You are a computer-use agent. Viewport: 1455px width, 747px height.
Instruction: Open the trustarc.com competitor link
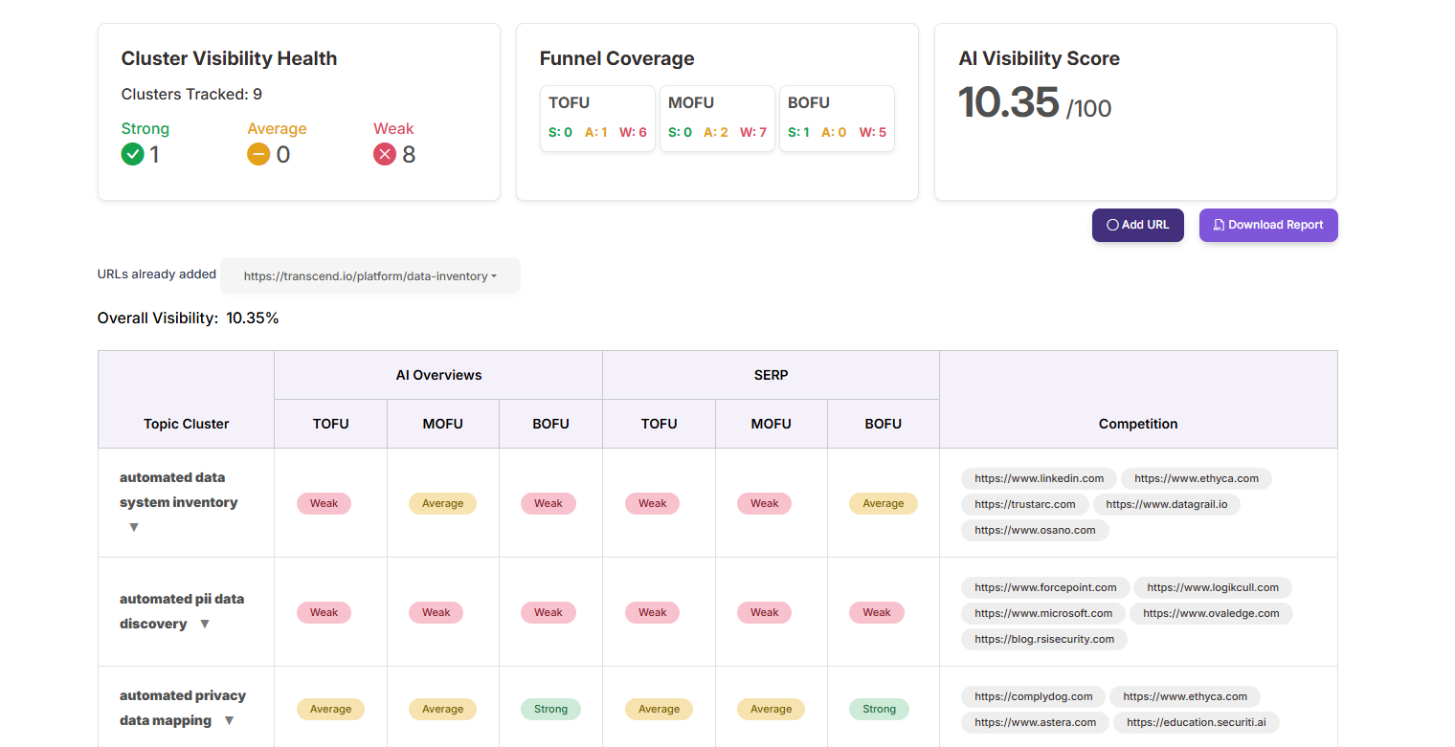(1024, 504)
